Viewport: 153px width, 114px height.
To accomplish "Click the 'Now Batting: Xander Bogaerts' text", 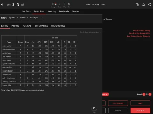I will pyautogui.click(x=138, y=36).
